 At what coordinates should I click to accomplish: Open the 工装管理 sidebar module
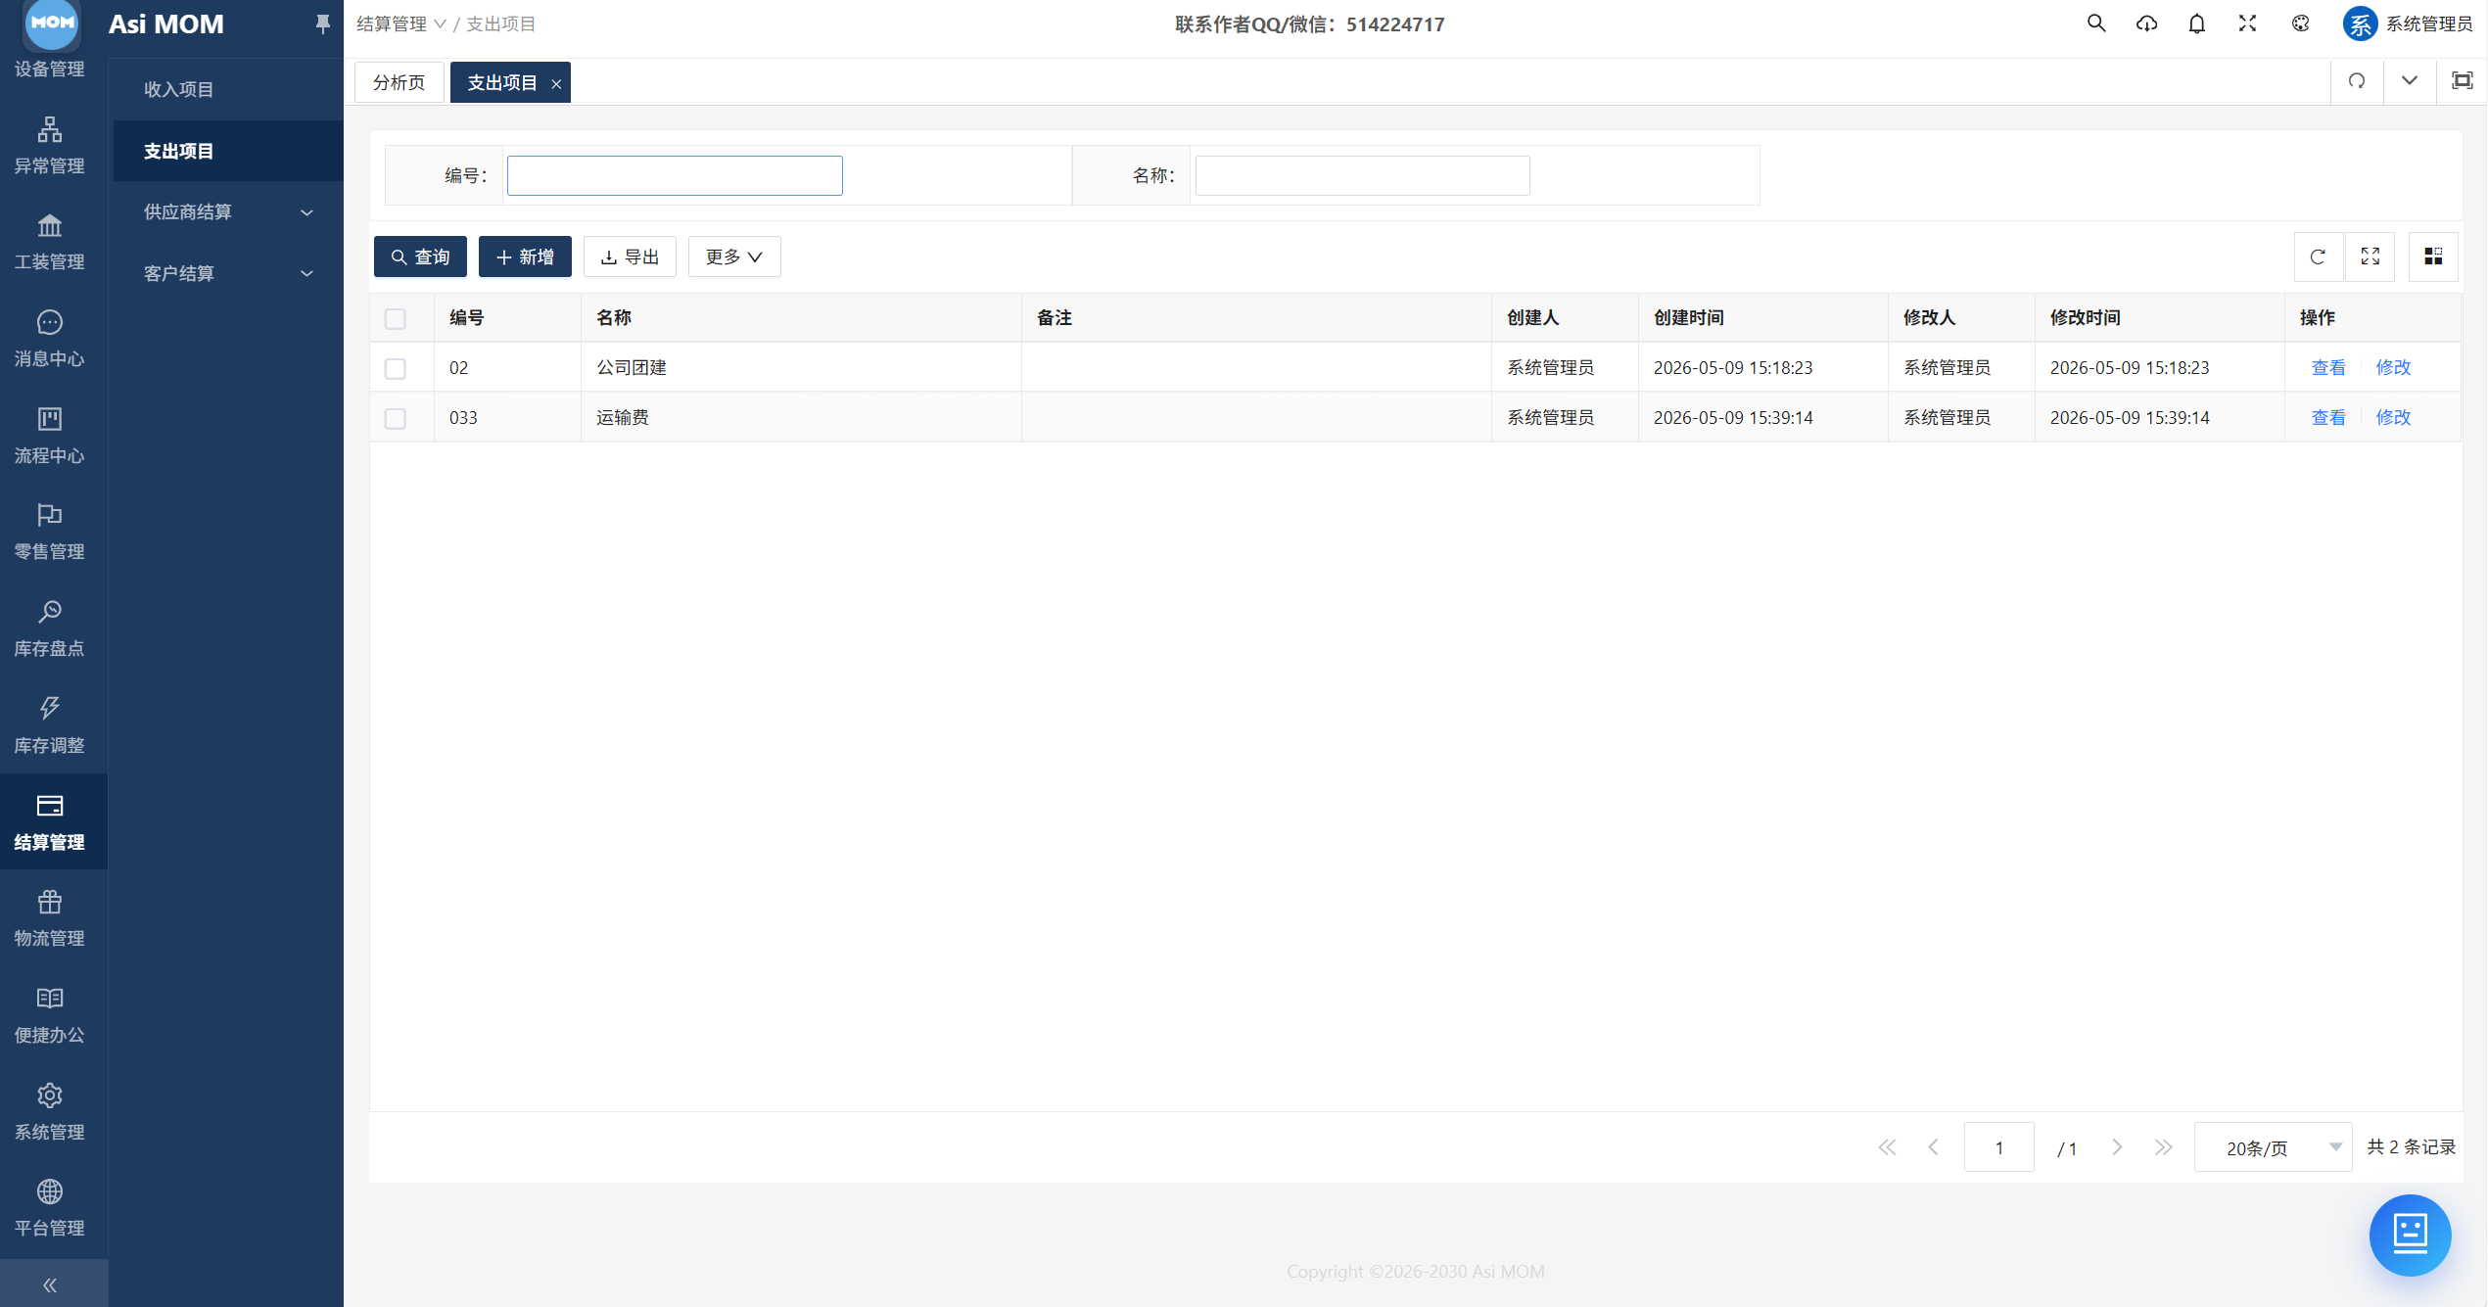[50, 242]
